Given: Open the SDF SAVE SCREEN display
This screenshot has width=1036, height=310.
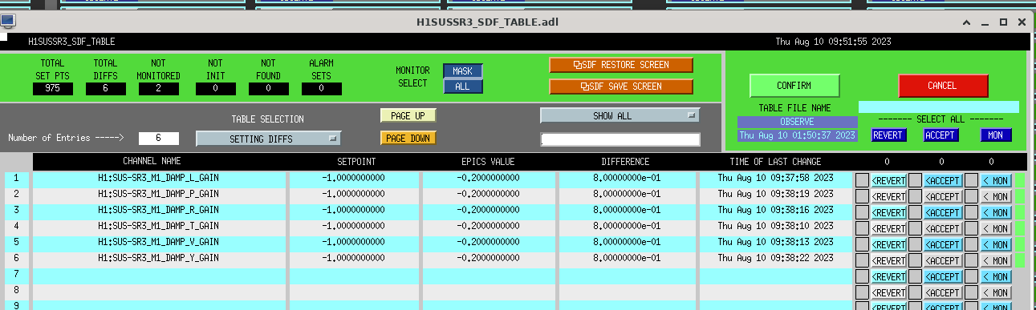Looking at the screenshot, I should pyautogui.click(x=620, y=86).
